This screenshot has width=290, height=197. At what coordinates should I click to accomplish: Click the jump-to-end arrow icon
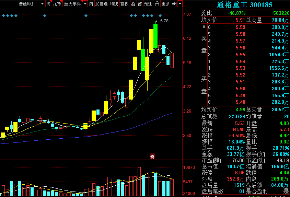point(174,4)
